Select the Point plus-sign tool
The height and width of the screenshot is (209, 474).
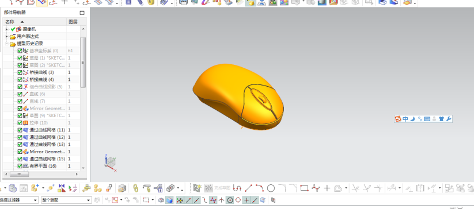pos(327,188)
